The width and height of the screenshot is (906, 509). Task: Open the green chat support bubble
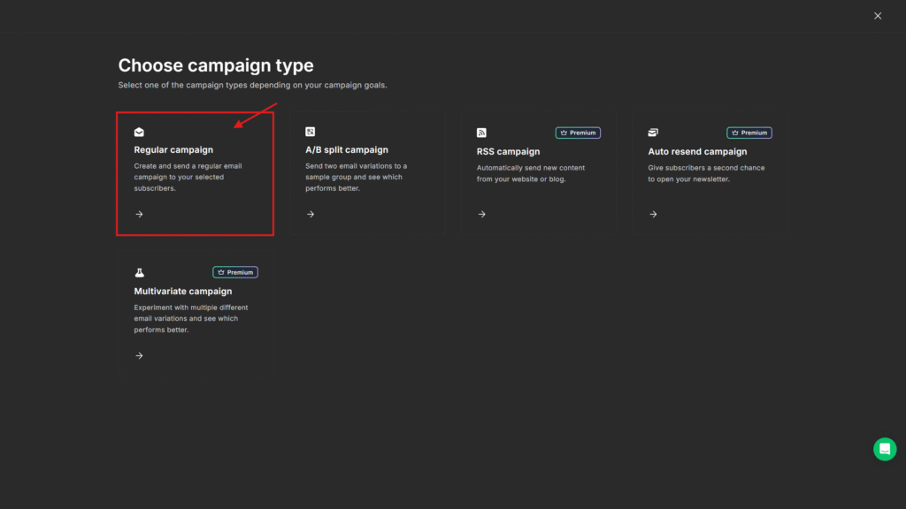point(884,449)
